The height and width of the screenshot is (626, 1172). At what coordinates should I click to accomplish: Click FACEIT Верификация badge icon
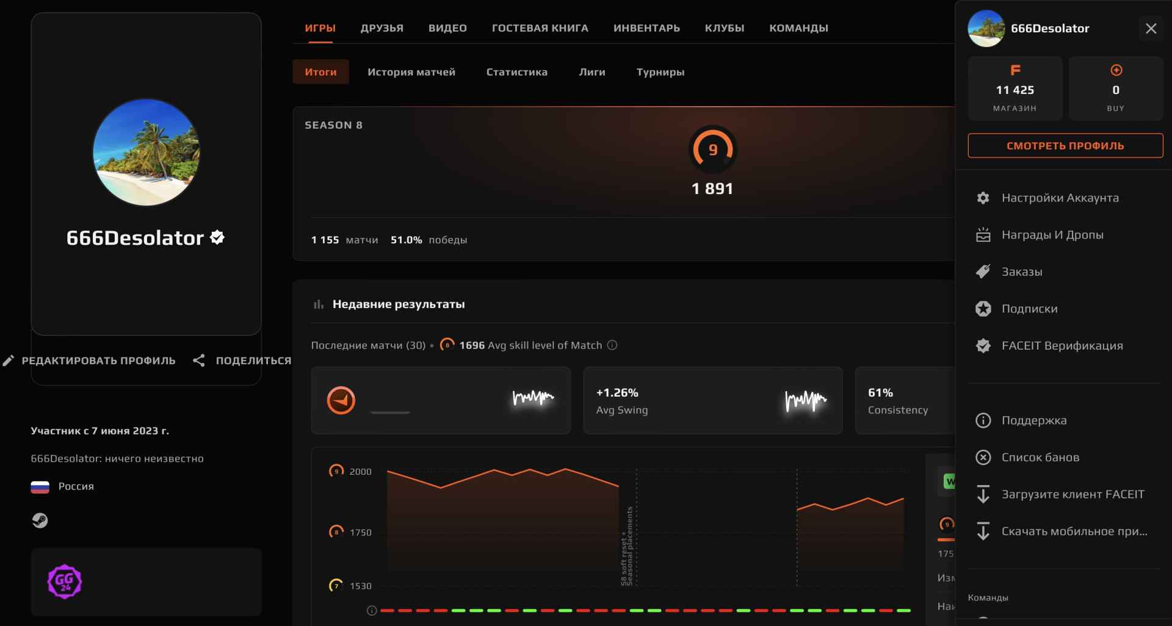983,346
